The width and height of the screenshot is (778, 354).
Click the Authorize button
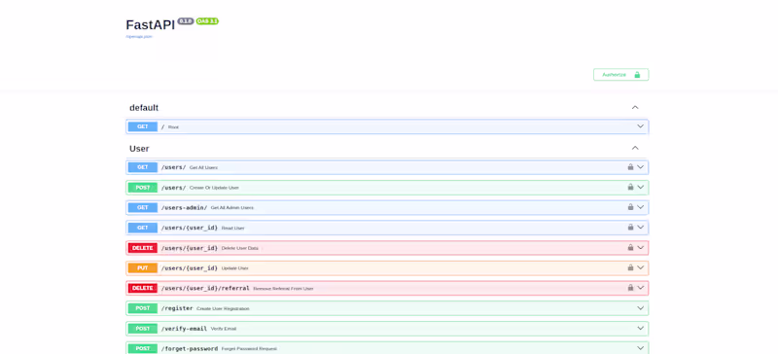[620, 75]
